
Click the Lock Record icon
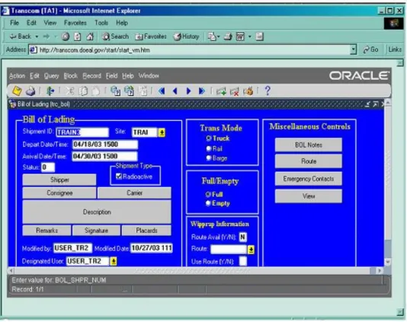[x=248, y=91]
